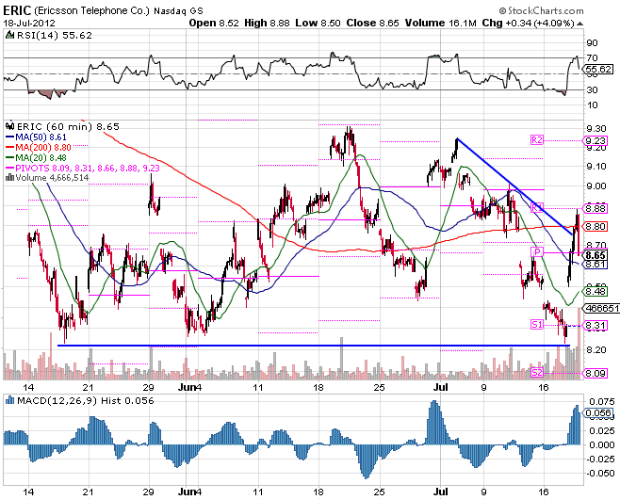
Task: Click the 30 oversold level on RSI axis
Action: 592,90
